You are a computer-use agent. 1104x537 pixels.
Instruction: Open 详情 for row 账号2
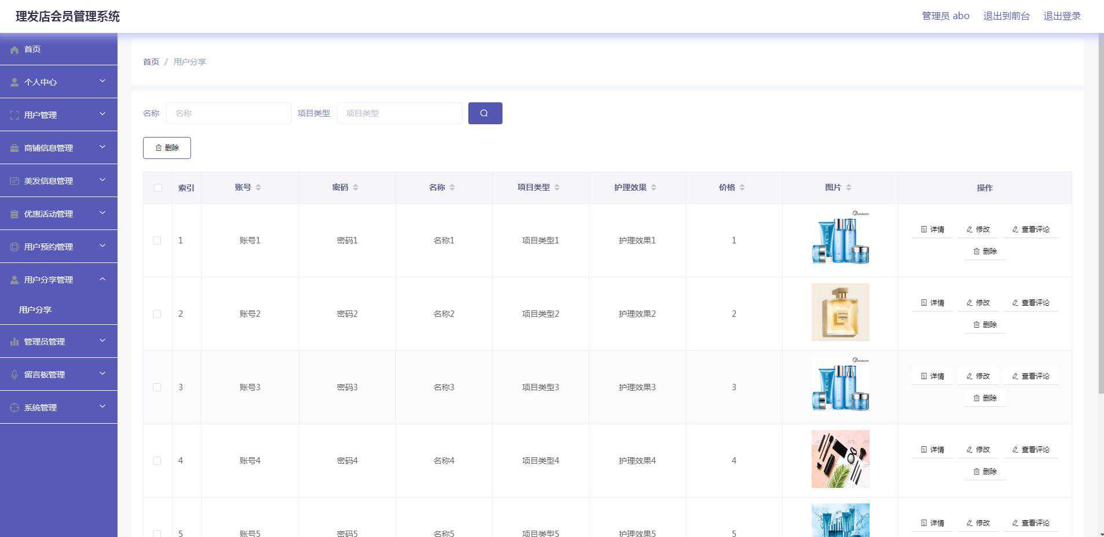tap(933, 303)
